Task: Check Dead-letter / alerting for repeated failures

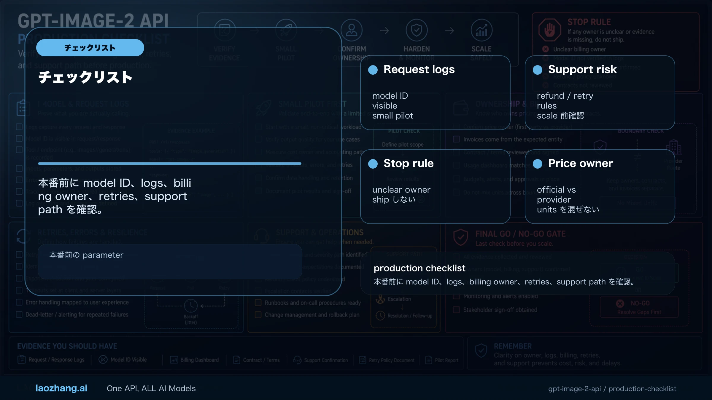Action: [19, 314]
